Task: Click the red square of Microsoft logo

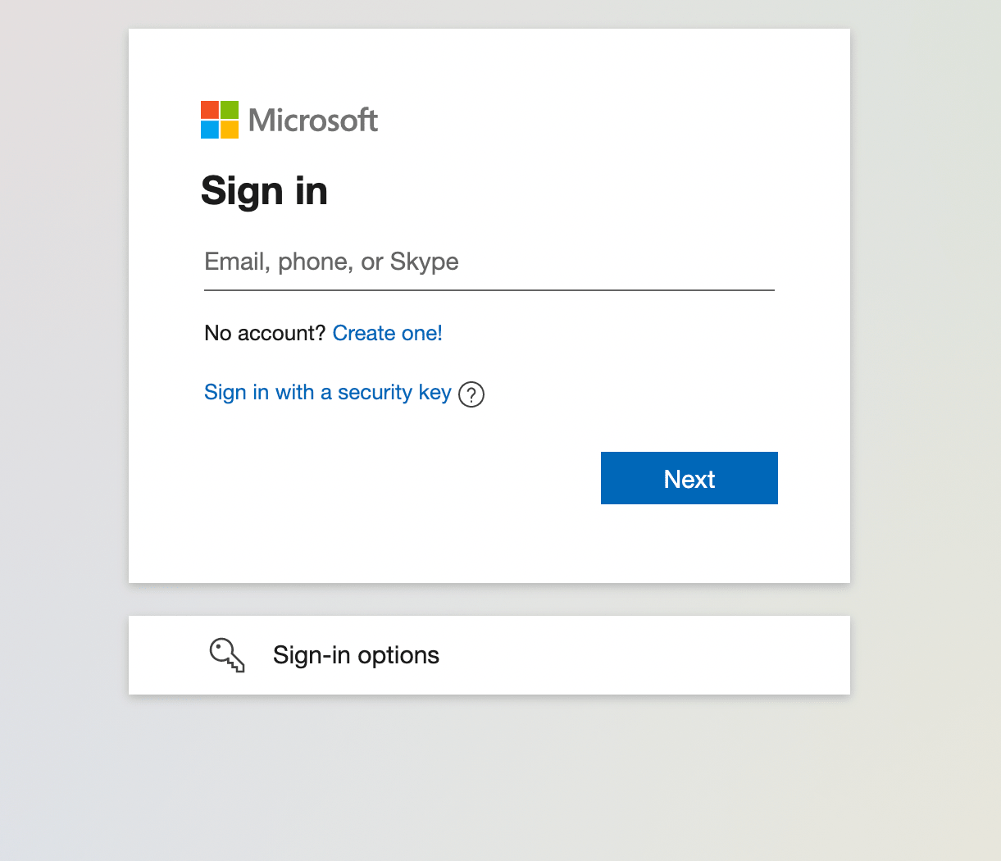Action: click(210, 110)
